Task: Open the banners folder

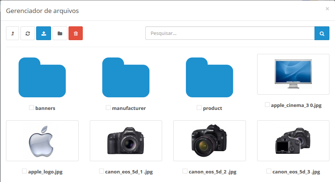Action: [x=42, y=77]
